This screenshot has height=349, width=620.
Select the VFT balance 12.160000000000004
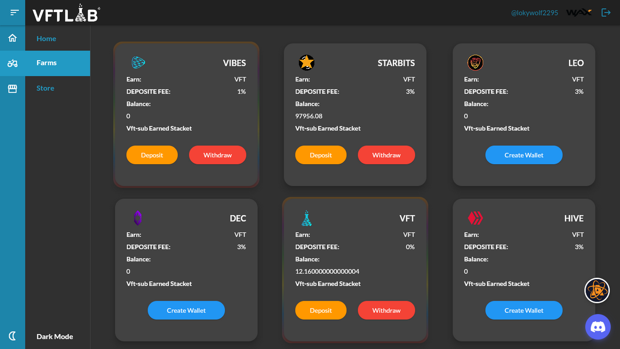click(327, 271)
